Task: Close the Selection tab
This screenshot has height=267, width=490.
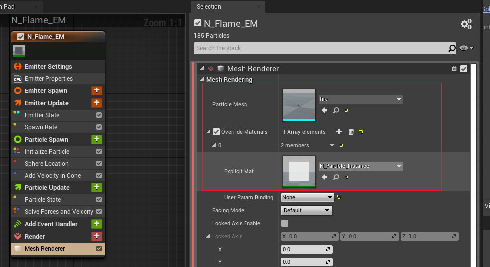Action: tap(259, 7)
